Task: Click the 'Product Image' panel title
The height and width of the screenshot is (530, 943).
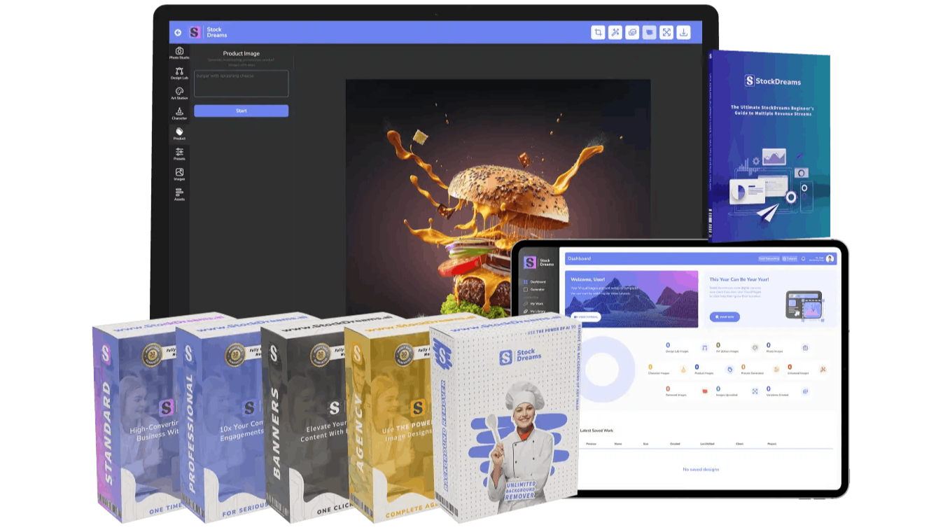Action: tap(242, 53)
